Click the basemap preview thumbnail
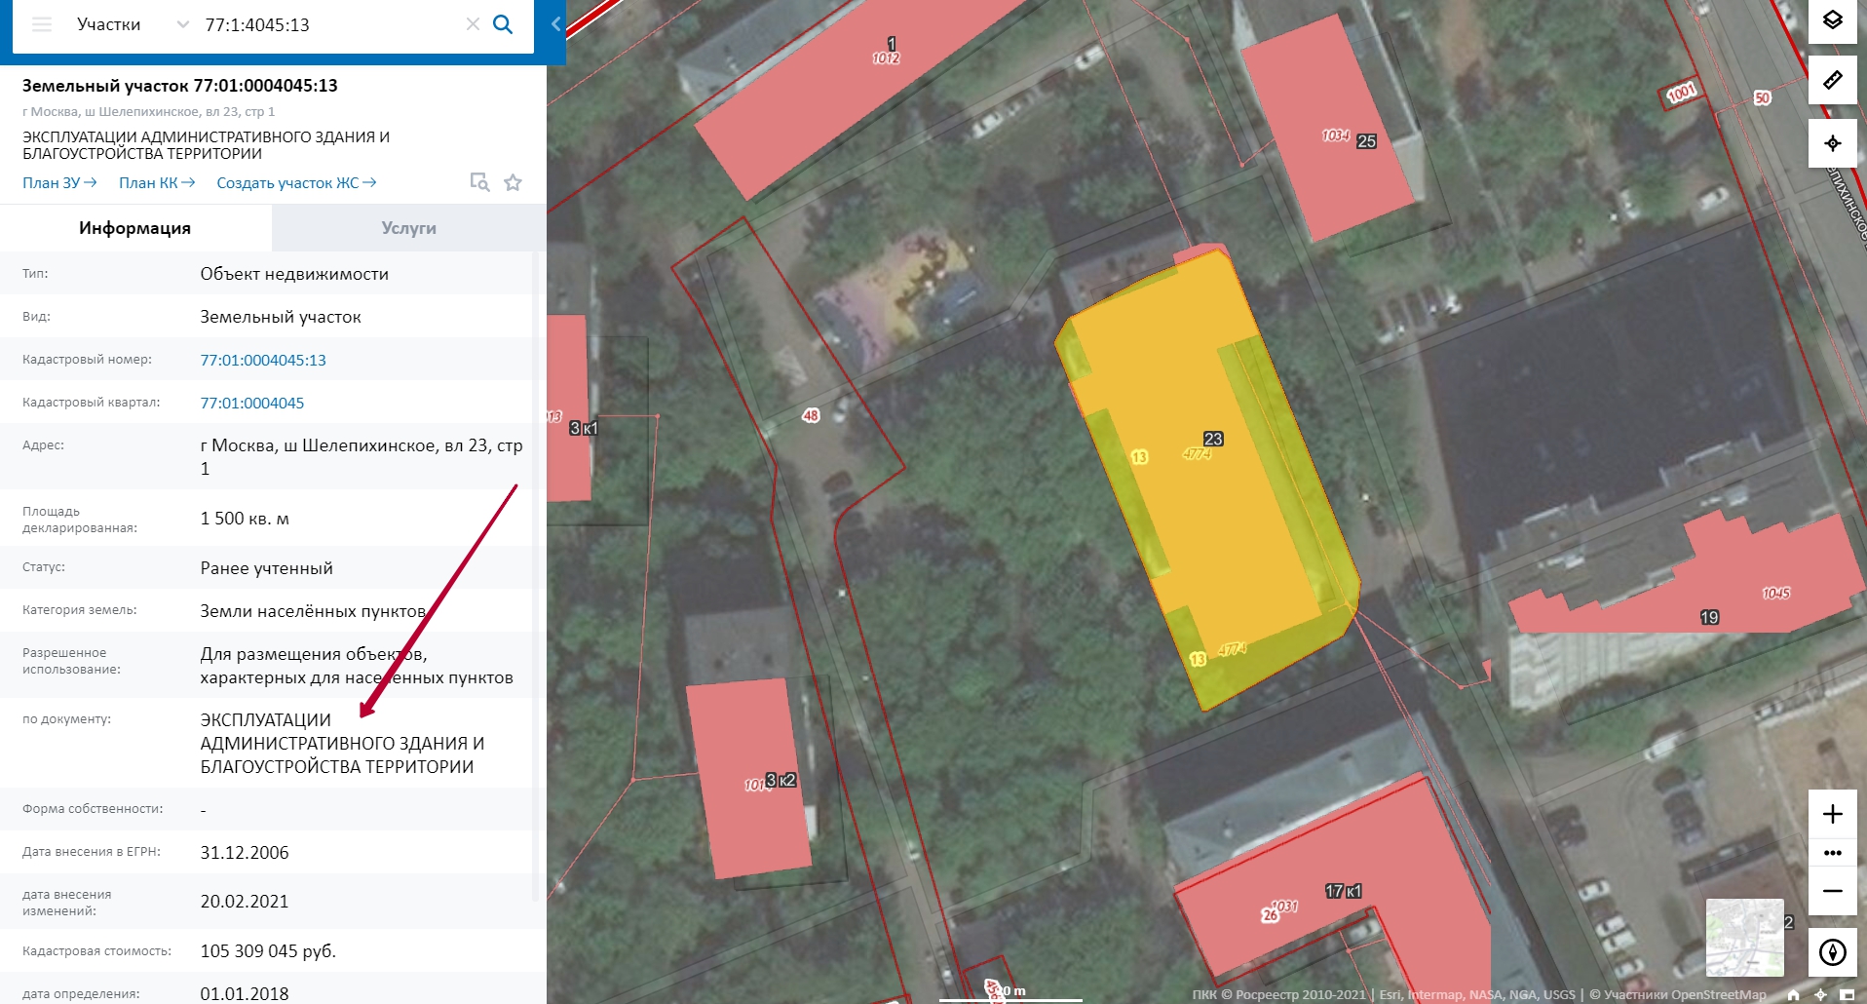 click(x=1744, y=937)
